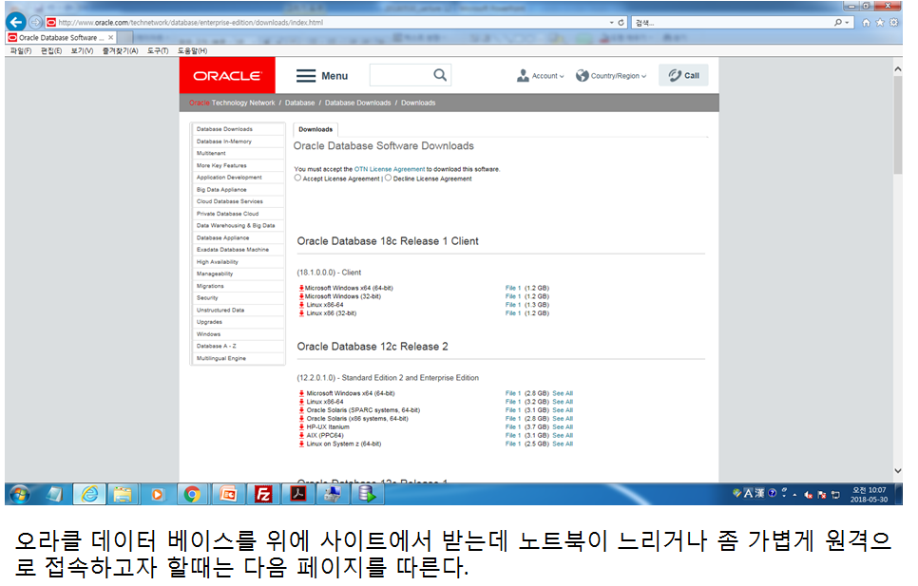The height and width of the screenshot is (586, 918).
Task: Open the OTN License Agreement link
Action: [x=390, y=169]
